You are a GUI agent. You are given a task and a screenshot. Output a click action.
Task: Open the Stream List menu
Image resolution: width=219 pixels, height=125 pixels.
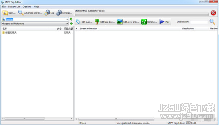(14, 7)
